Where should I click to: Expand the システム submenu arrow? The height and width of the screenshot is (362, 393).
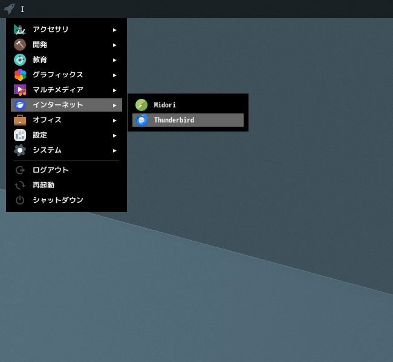click(x=114, y=151)
